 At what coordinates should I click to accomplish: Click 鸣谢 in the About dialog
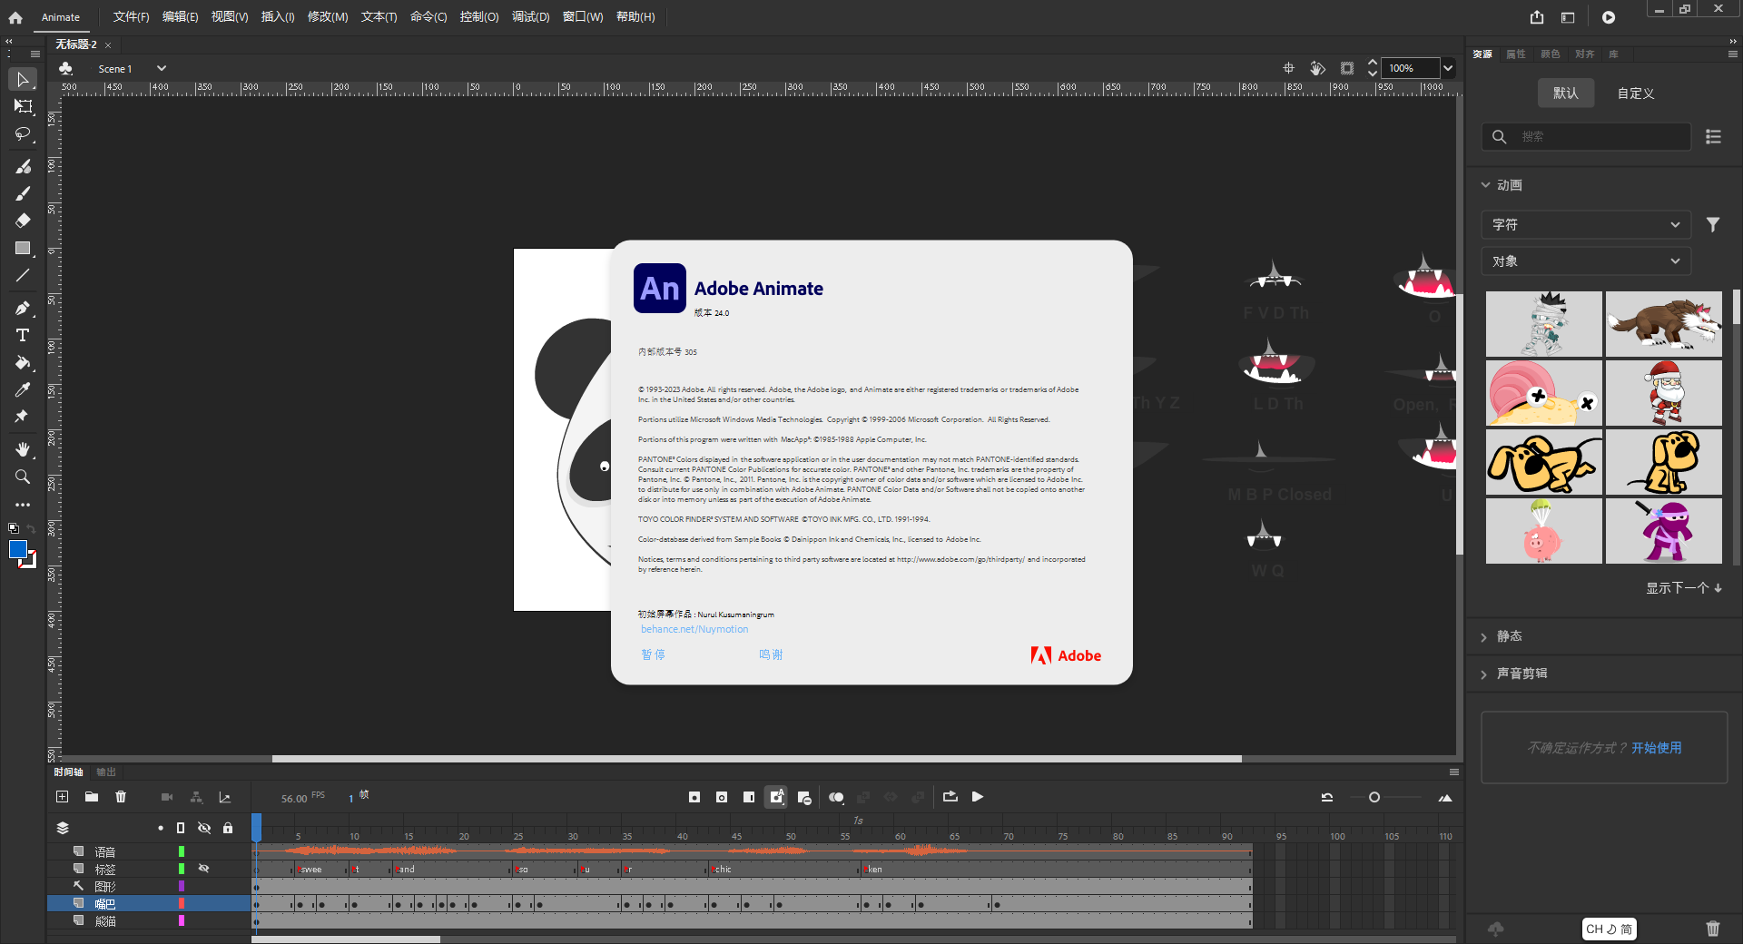point(771,655)
